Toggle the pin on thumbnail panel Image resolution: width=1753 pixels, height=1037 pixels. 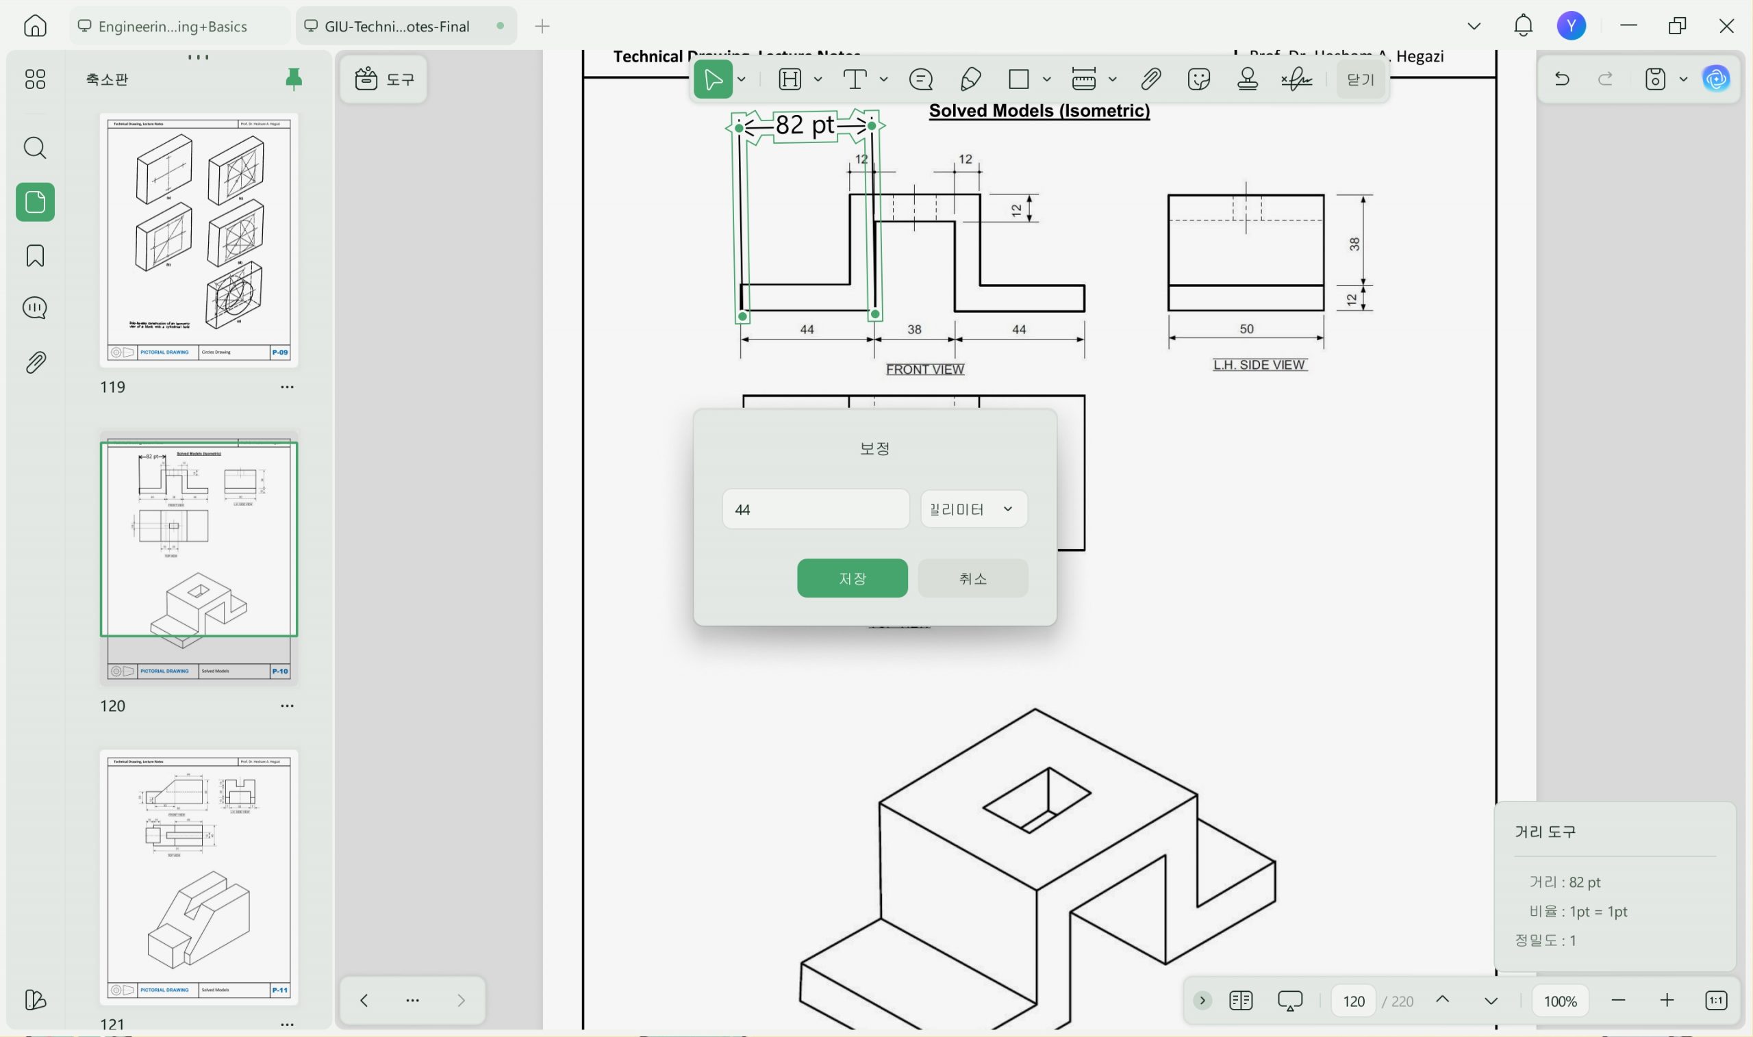point(294,79)
